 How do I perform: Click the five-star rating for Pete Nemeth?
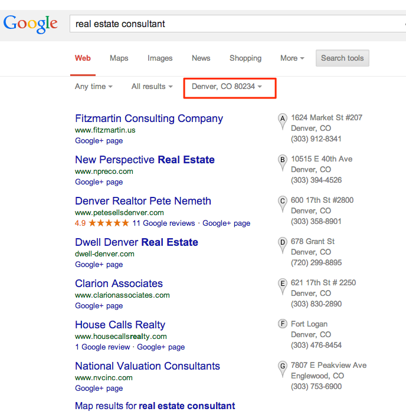109,223
